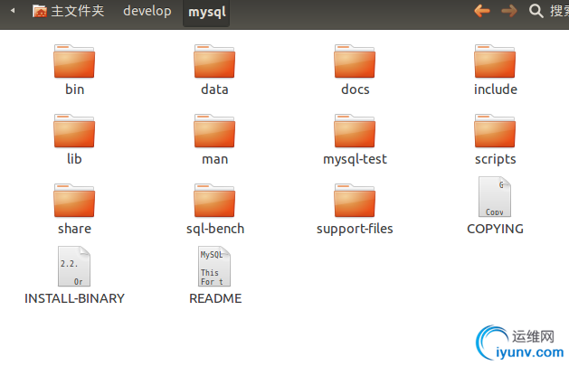Open the support-files folder icon
The image size is (569, 367).
[355, 201]
